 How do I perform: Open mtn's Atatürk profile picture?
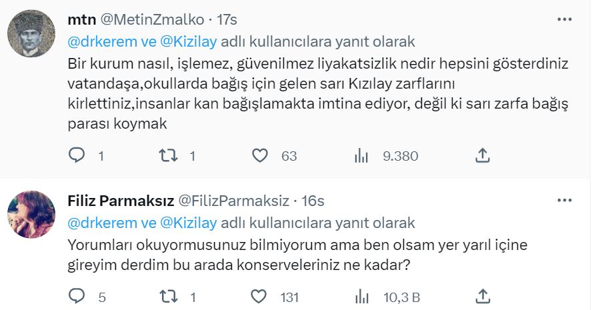click(x=31, y=33)
